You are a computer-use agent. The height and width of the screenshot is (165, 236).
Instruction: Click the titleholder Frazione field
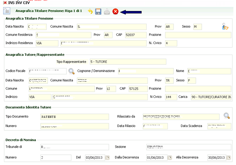(198, 35)
